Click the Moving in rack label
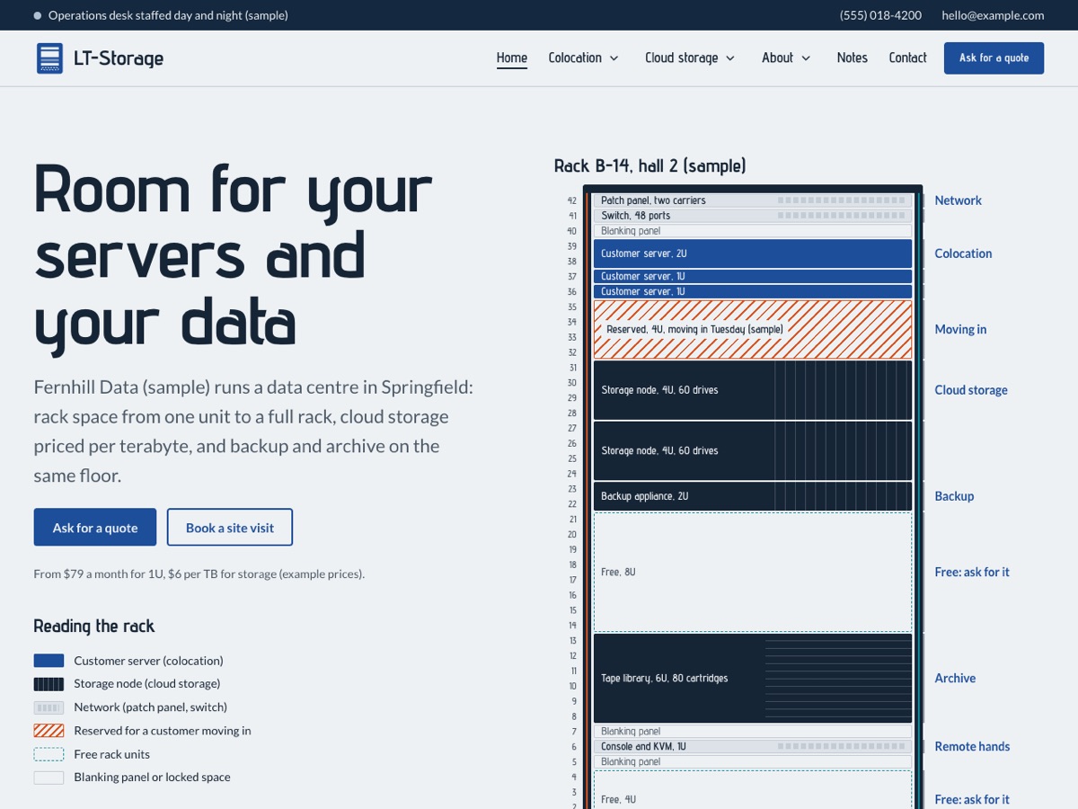The height and width of the screenshot is (809, 1078). (x=960, y=329)
